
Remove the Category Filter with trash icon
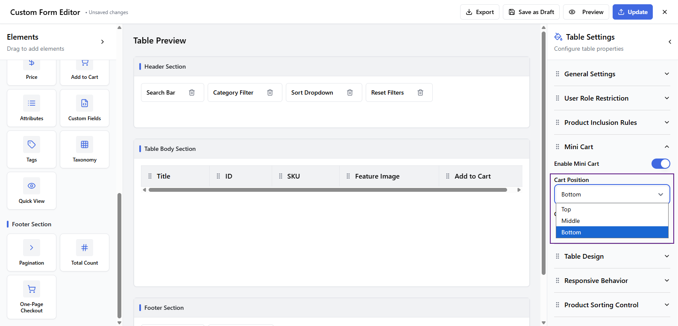point(270,92)
